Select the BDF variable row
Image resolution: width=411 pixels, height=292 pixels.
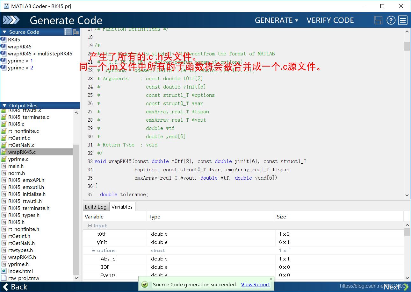243,267
